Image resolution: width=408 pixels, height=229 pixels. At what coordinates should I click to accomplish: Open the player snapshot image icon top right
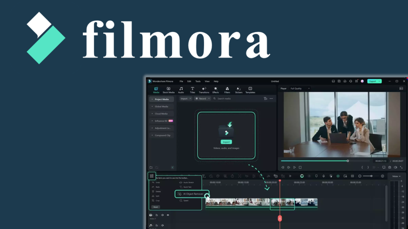[401, 89]
